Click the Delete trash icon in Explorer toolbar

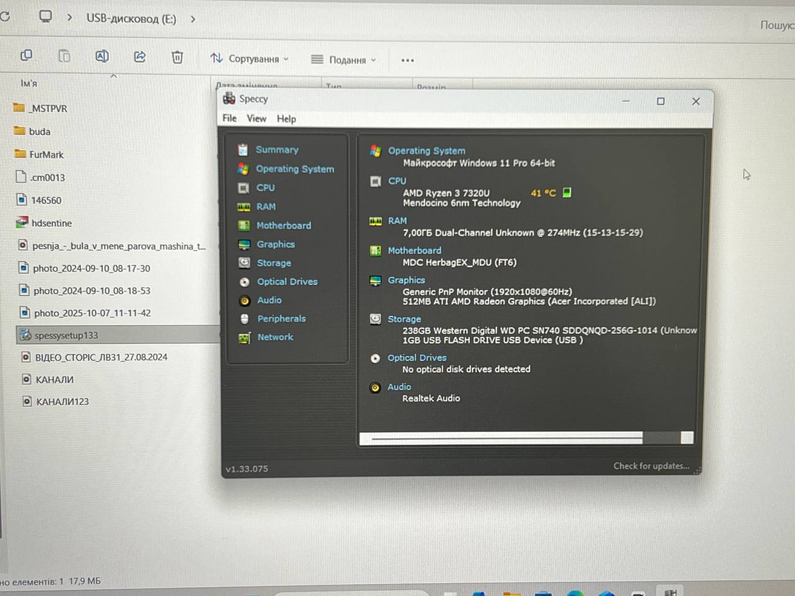click(x=177, y=57)
